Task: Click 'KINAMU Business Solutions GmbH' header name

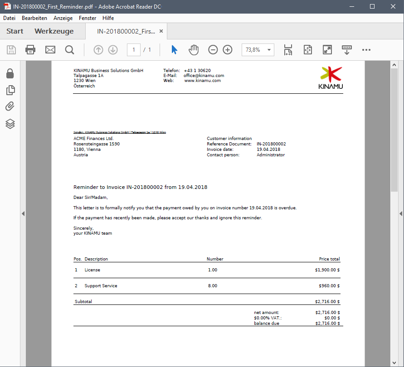Action: coord(108,71)
